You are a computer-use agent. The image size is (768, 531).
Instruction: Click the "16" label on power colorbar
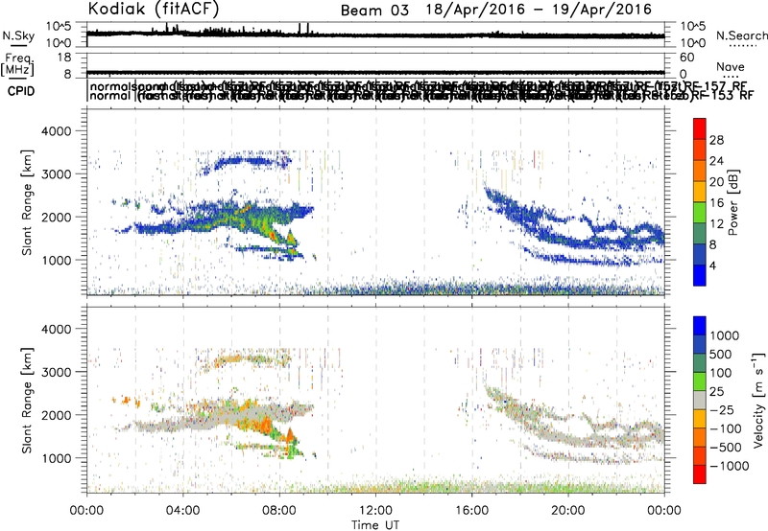[716, 203]
